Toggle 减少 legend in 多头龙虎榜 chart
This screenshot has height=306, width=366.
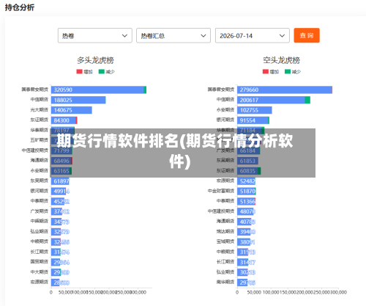click(106, 72)
